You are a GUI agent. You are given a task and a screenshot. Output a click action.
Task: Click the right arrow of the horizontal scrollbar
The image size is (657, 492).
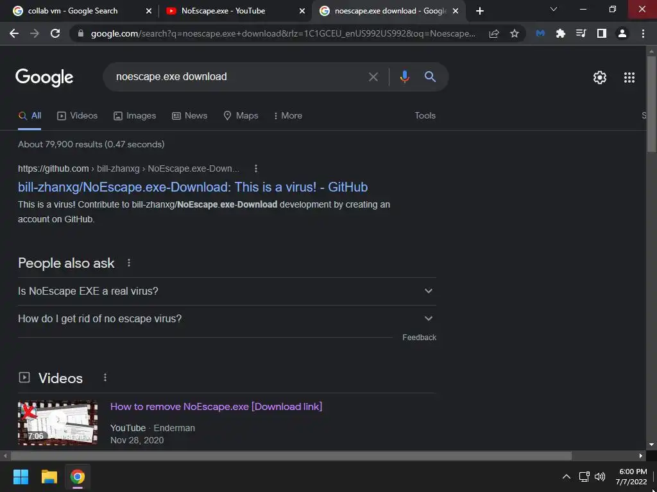point(641,456)
